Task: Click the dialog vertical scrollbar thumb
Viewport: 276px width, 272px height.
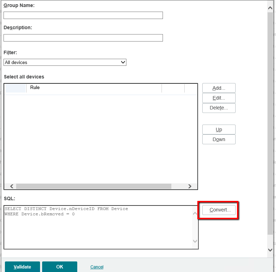Action: click(270, 124)
